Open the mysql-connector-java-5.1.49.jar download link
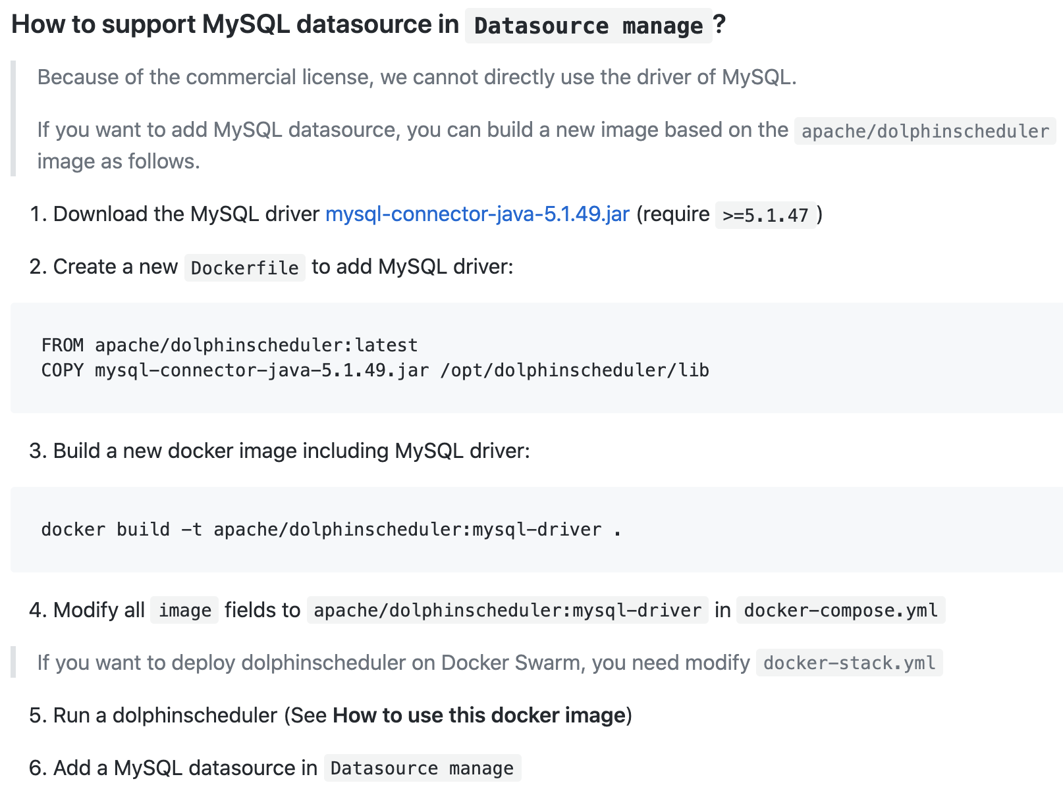 click(x=477, y=215)
